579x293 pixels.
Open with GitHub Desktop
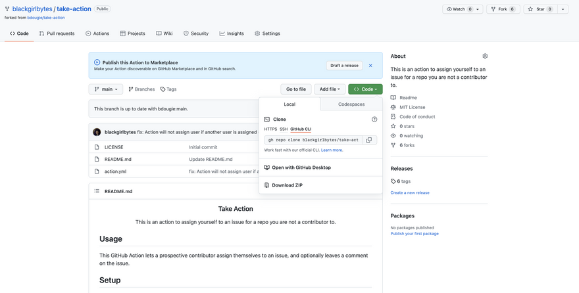(301, 168)
